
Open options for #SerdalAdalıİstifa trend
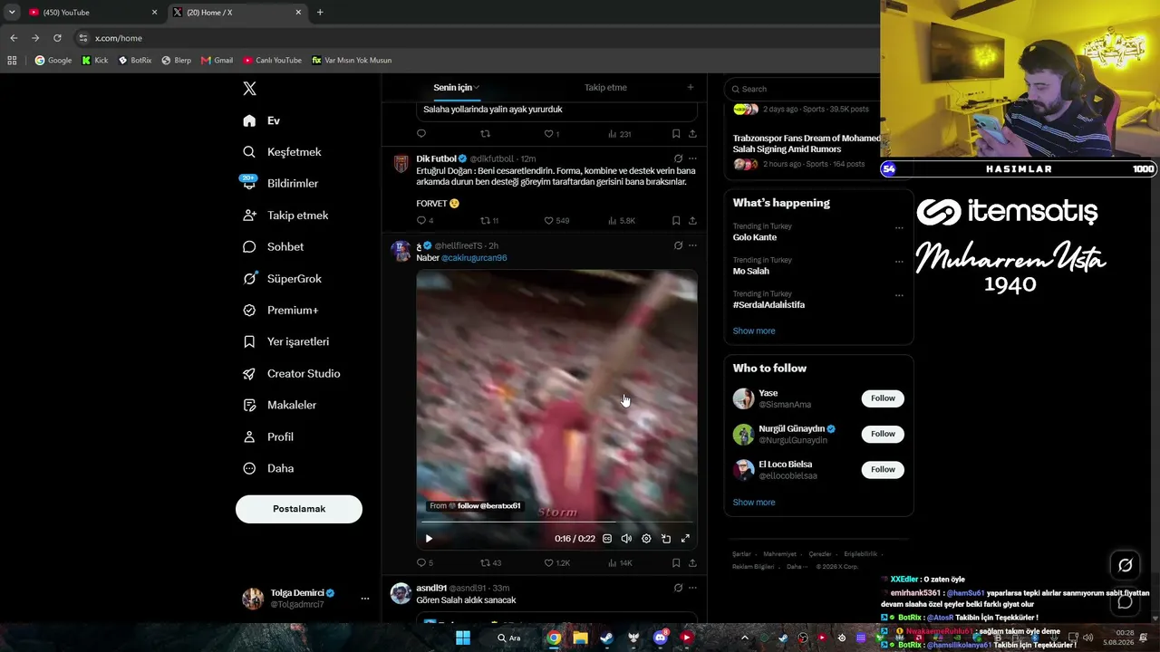[899, 295]
